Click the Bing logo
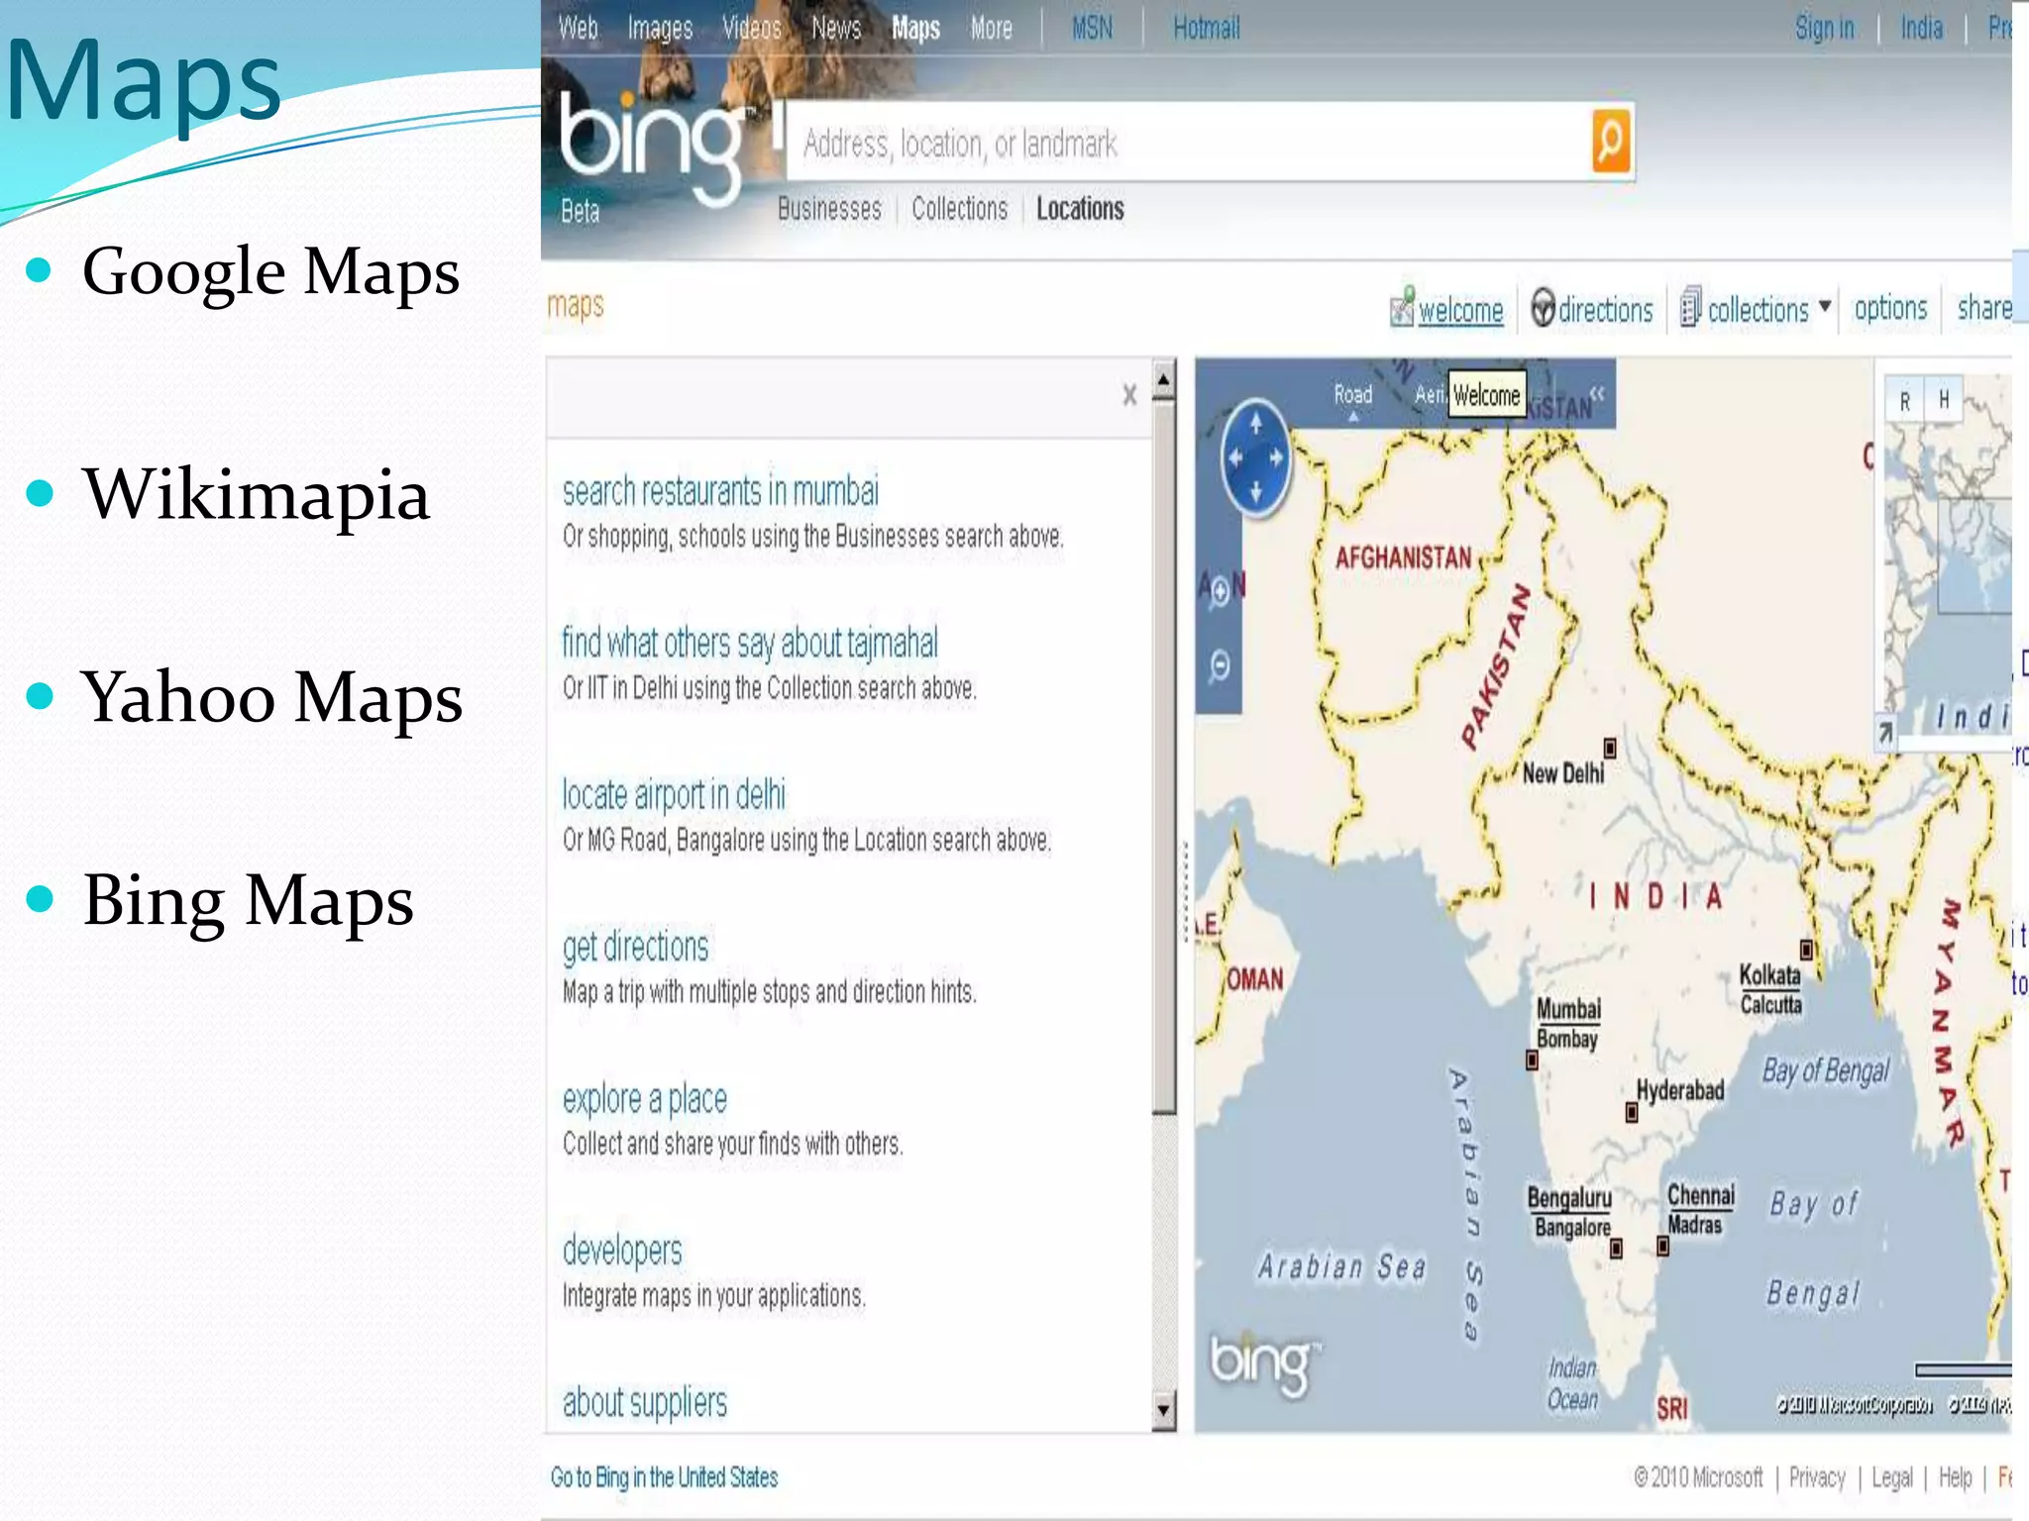 651,149
